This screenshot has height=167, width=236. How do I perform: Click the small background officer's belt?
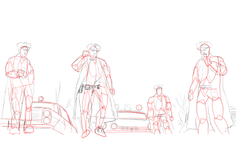point(160,115)
